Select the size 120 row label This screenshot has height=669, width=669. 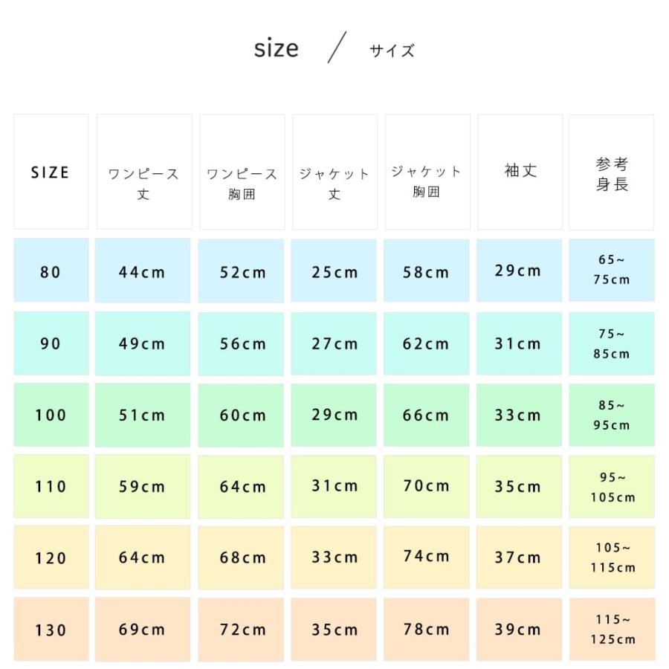(x=51, y=557)
